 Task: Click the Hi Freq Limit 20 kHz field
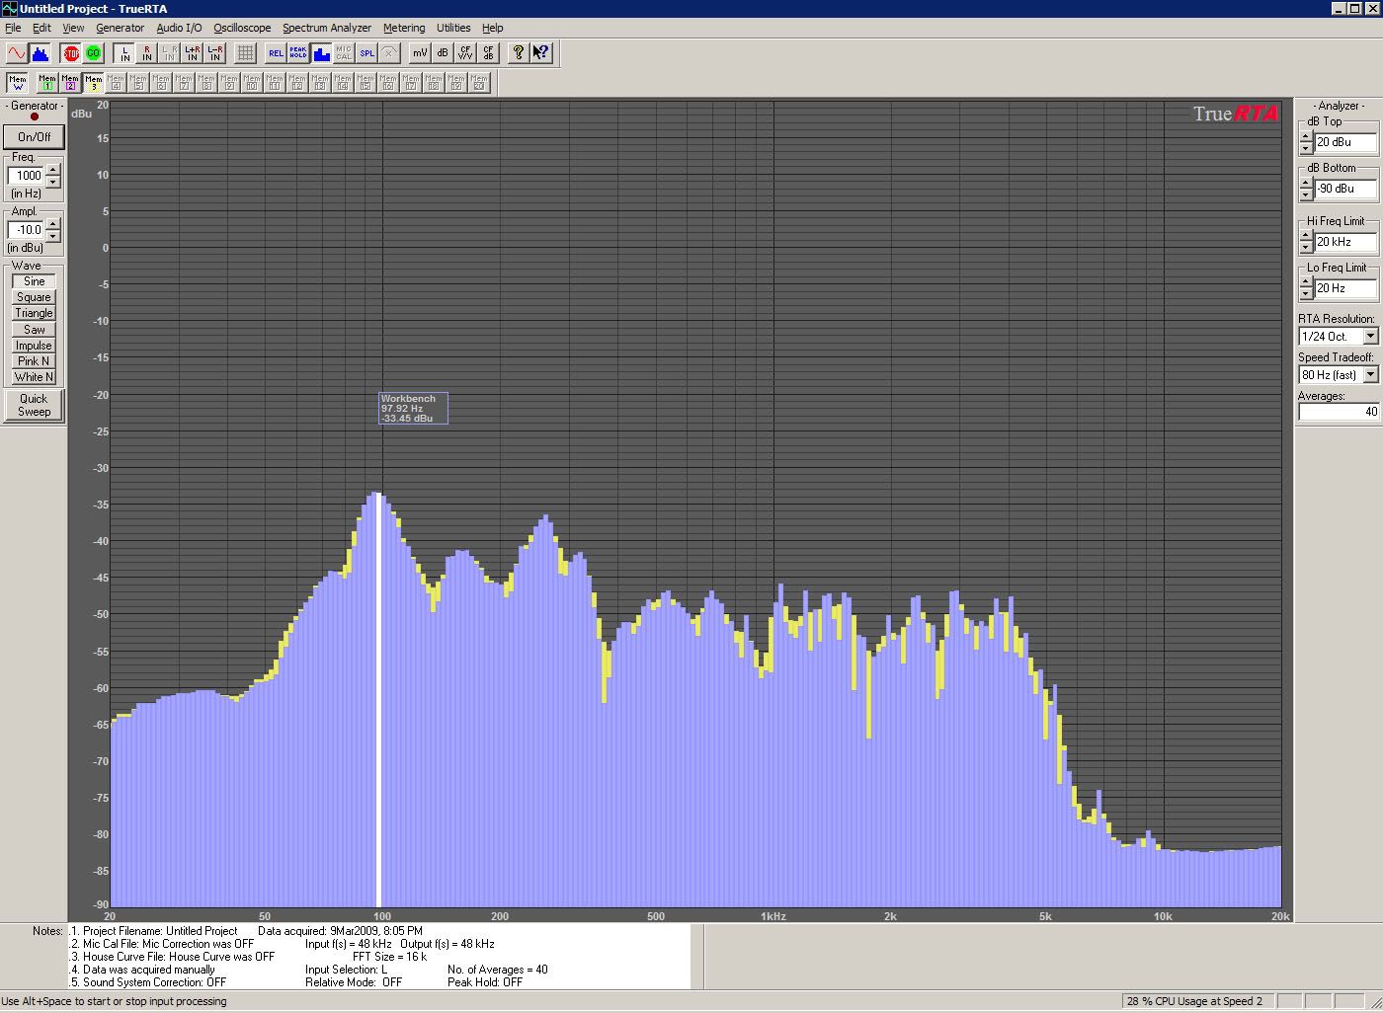pos(1346,242)
